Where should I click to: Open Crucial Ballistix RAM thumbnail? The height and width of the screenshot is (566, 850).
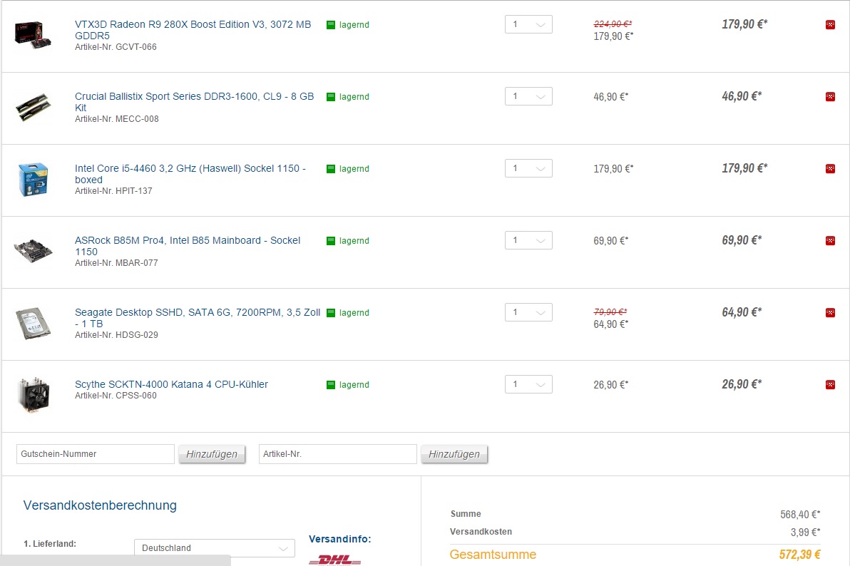[x=33, y=108]
